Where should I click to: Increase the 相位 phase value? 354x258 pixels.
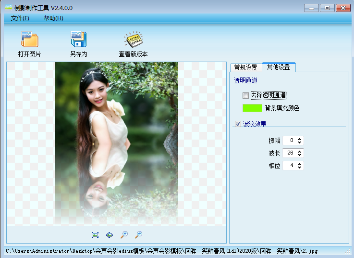point(300,164)
